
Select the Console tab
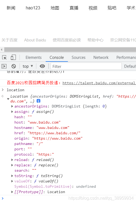coord(57,58)
